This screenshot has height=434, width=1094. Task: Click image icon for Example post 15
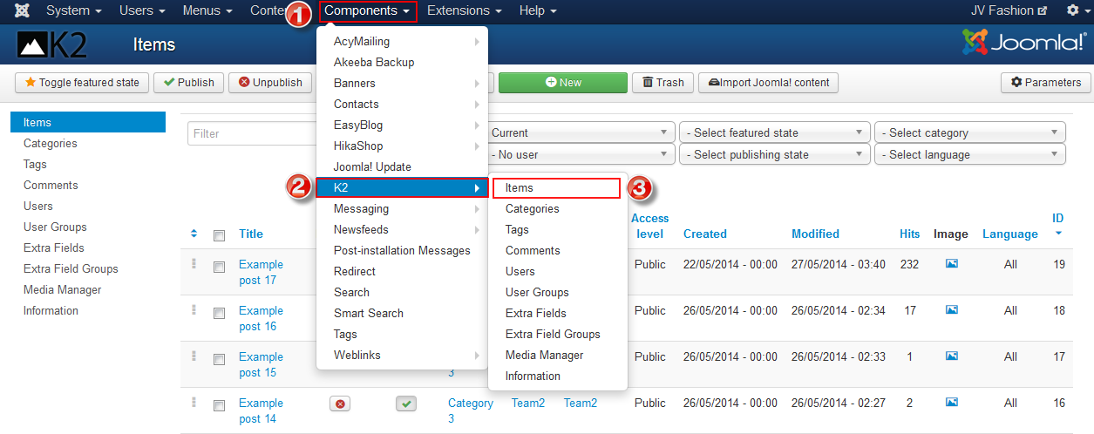point(951,356)
